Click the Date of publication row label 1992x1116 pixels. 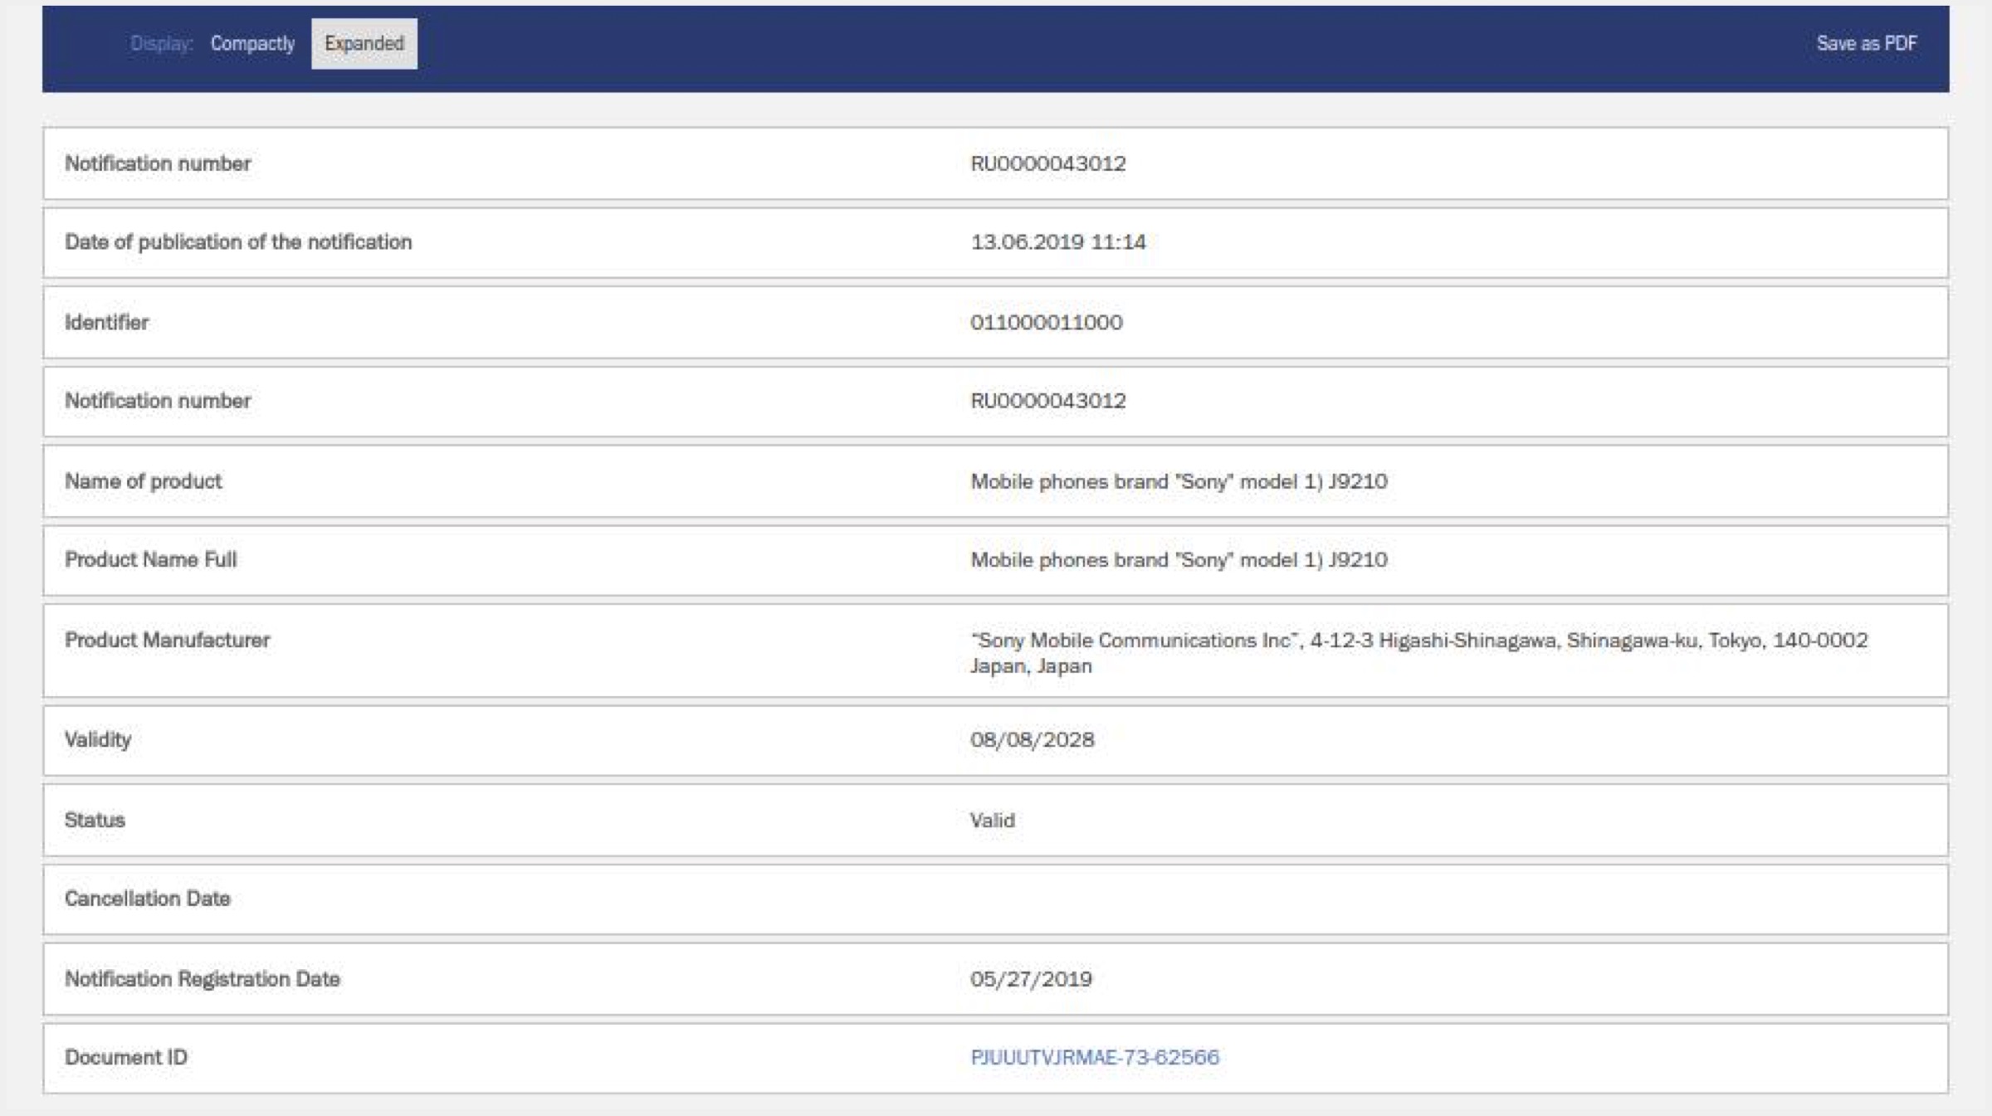238,242
